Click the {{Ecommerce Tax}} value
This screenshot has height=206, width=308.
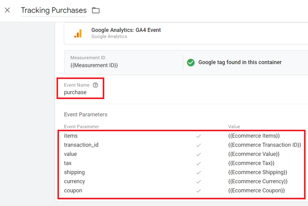(251, 163)
